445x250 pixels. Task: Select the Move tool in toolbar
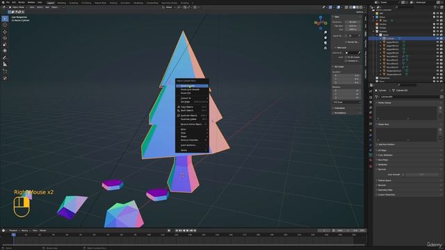(x=5, y=32)
